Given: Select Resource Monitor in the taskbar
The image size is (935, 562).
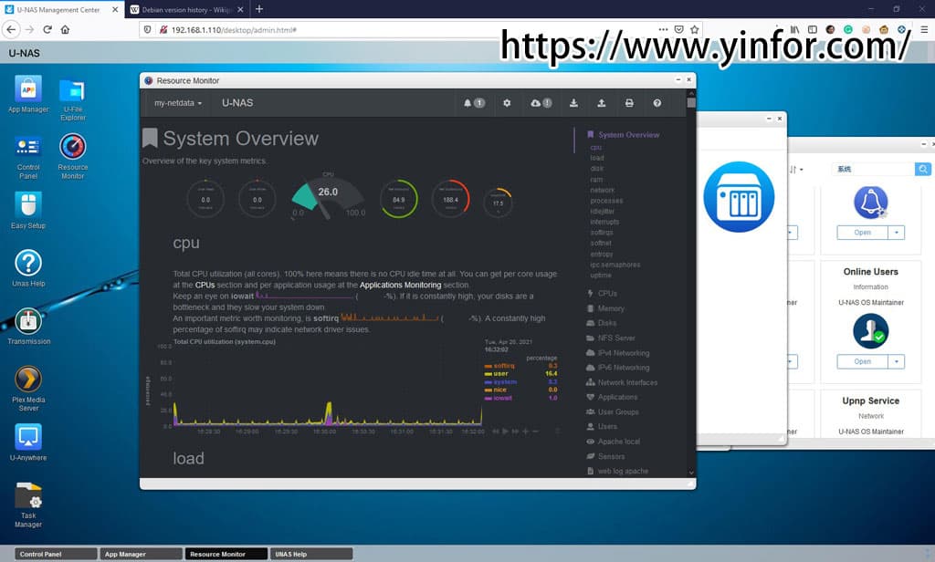Looking at the screenshot, I should [x=226, y=555].
